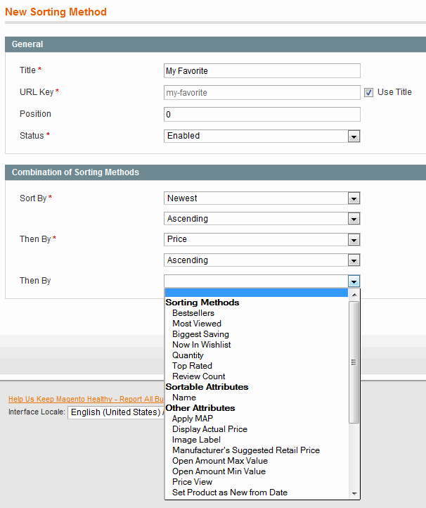
Task: Open the Interface Locale dropdown
Action: [x=116, y=412]
